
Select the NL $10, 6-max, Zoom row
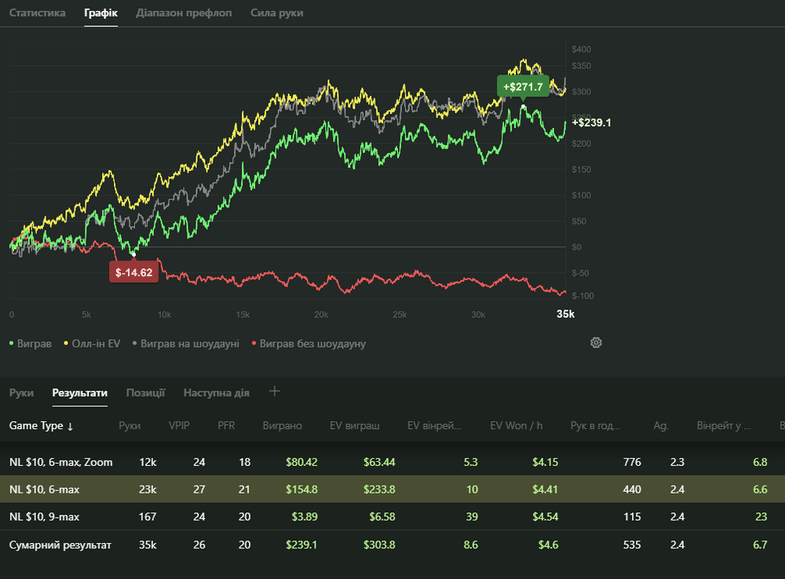(x=60, y=462)
